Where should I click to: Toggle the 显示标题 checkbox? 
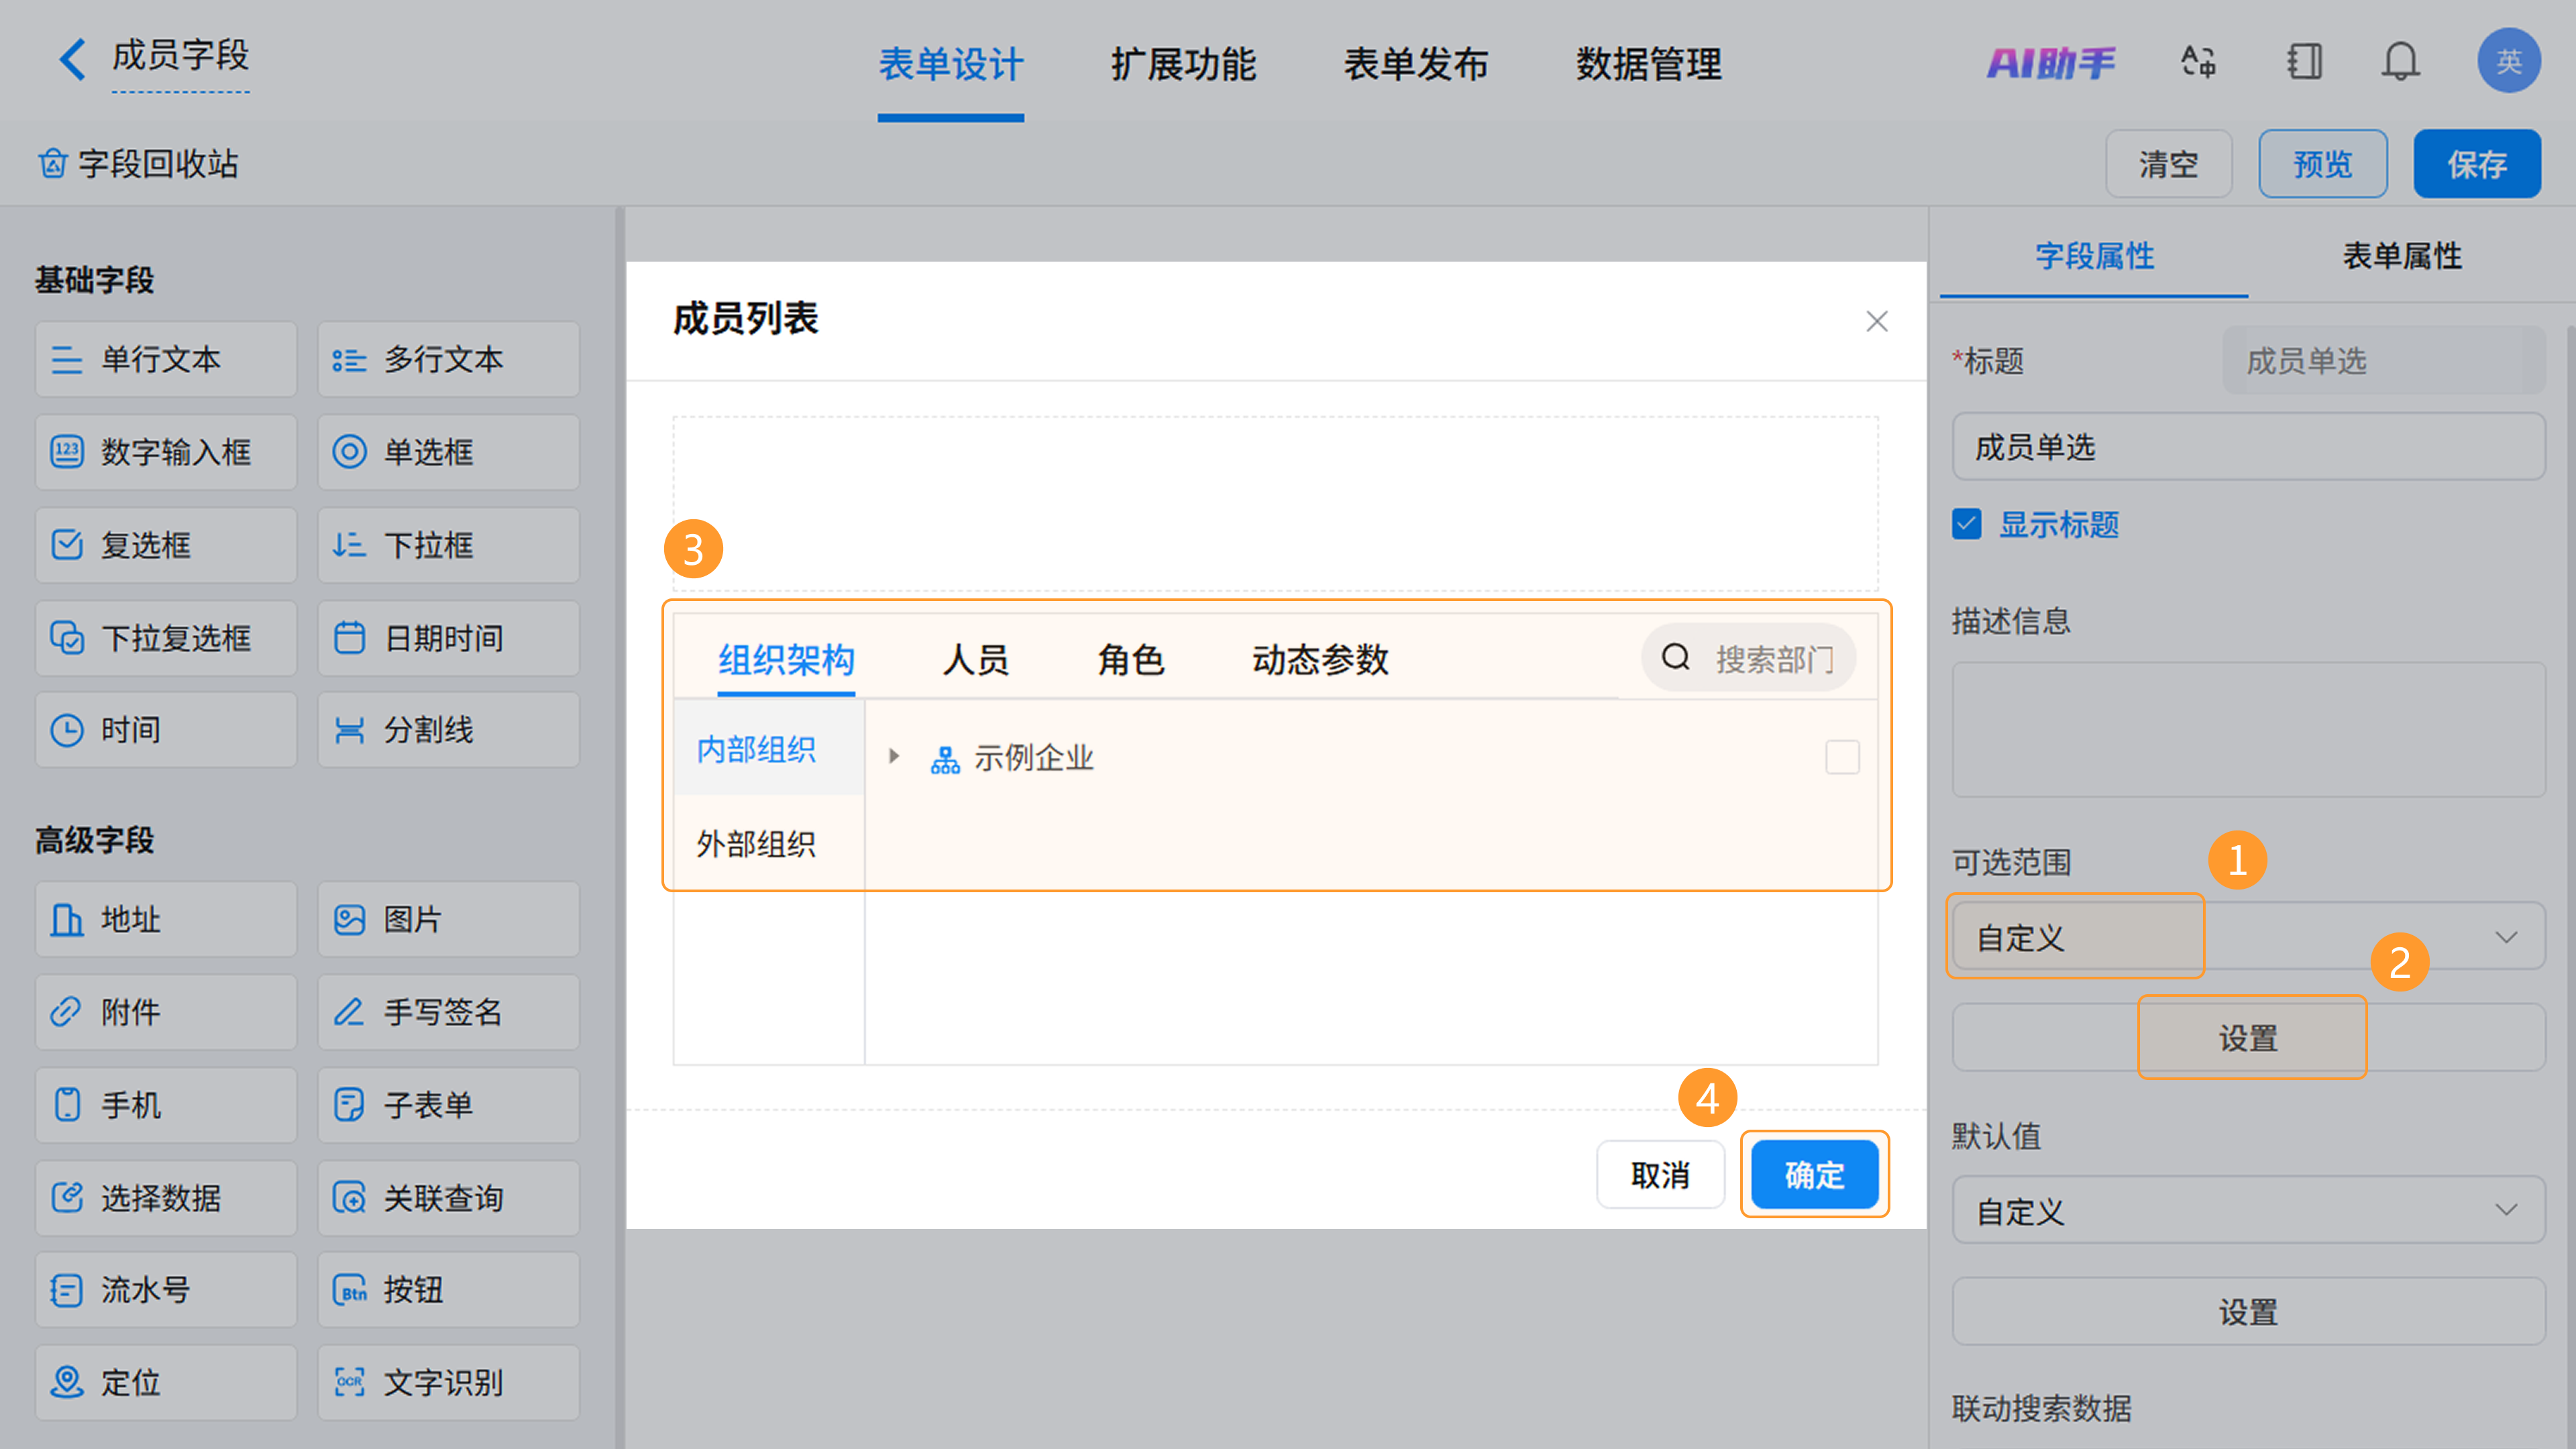tap(1966, 524)
